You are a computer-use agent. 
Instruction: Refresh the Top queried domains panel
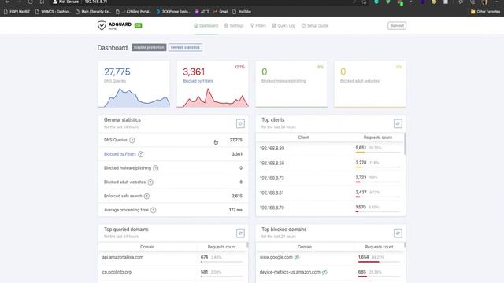tap(240, 233)
